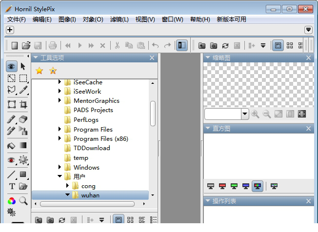
Task: Toggle the bottom browser preview view mode
Action: click(119, 220)
